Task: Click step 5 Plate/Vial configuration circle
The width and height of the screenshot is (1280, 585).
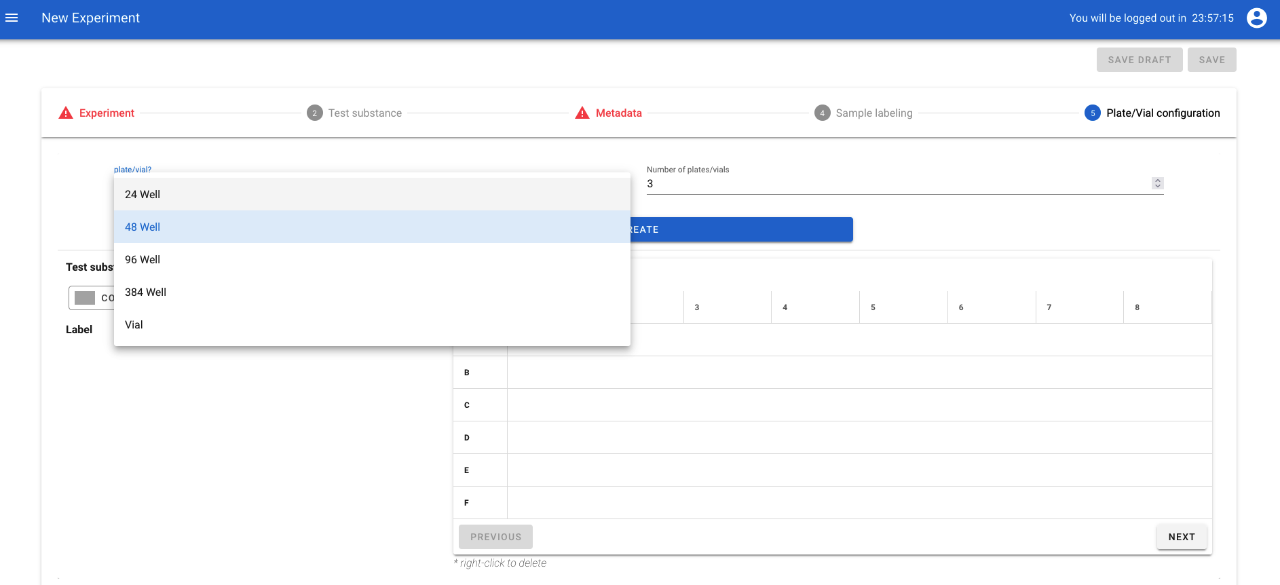Action: coord(1092,113)
